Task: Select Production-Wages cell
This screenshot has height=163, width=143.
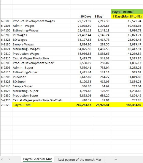Action: coord(41,54)
